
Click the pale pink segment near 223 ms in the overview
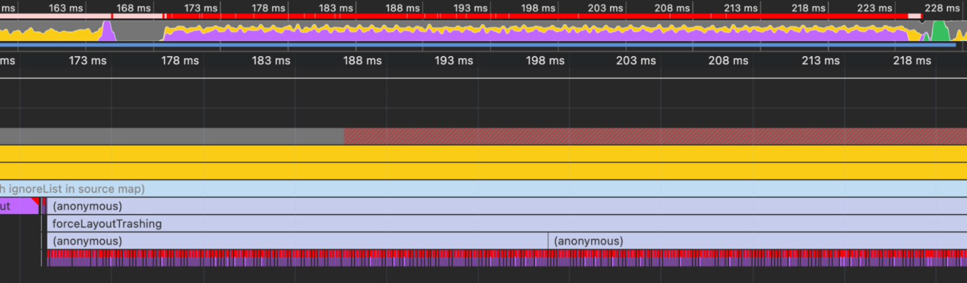coord(914,16)
